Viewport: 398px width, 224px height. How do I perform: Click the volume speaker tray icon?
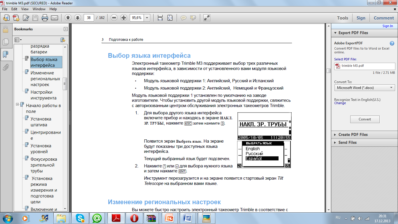tap(360, 218)
